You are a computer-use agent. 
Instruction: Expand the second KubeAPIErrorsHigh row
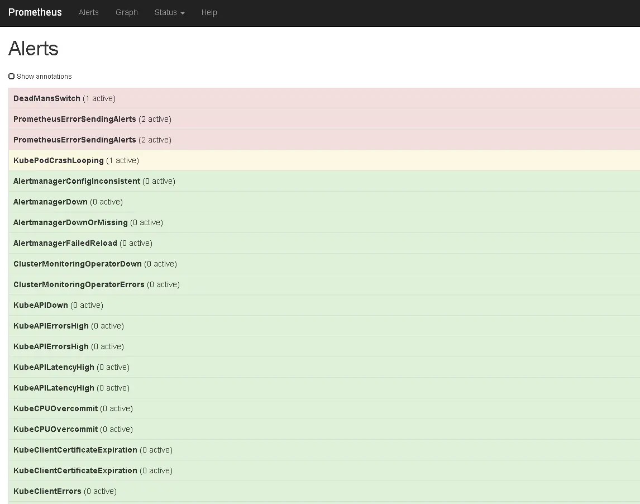(x=51, y=346)
